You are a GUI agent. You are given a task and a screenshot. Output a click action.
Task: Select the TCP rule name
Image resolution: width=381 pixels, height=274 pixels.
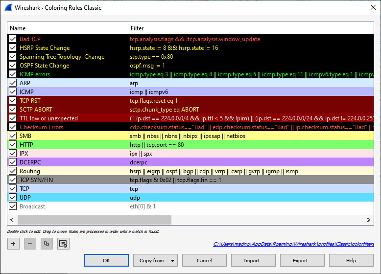click(24, 189)
